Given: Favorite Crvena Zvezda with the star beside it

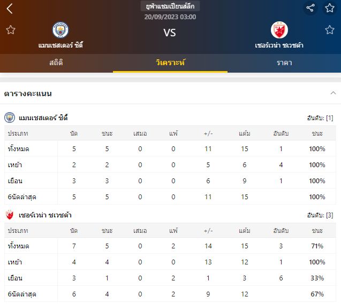Looking at the screenshot, I should click(330, 30).
